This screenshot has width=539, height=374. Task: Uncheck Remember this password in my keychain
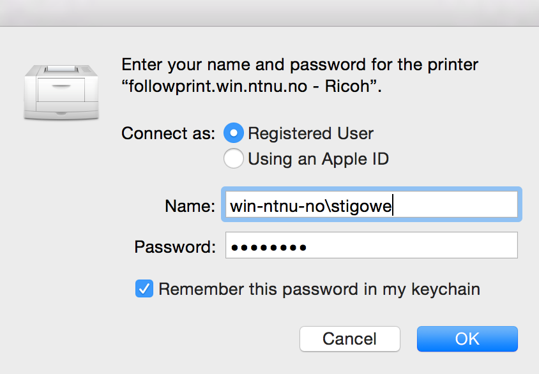(x=144, y=288)
